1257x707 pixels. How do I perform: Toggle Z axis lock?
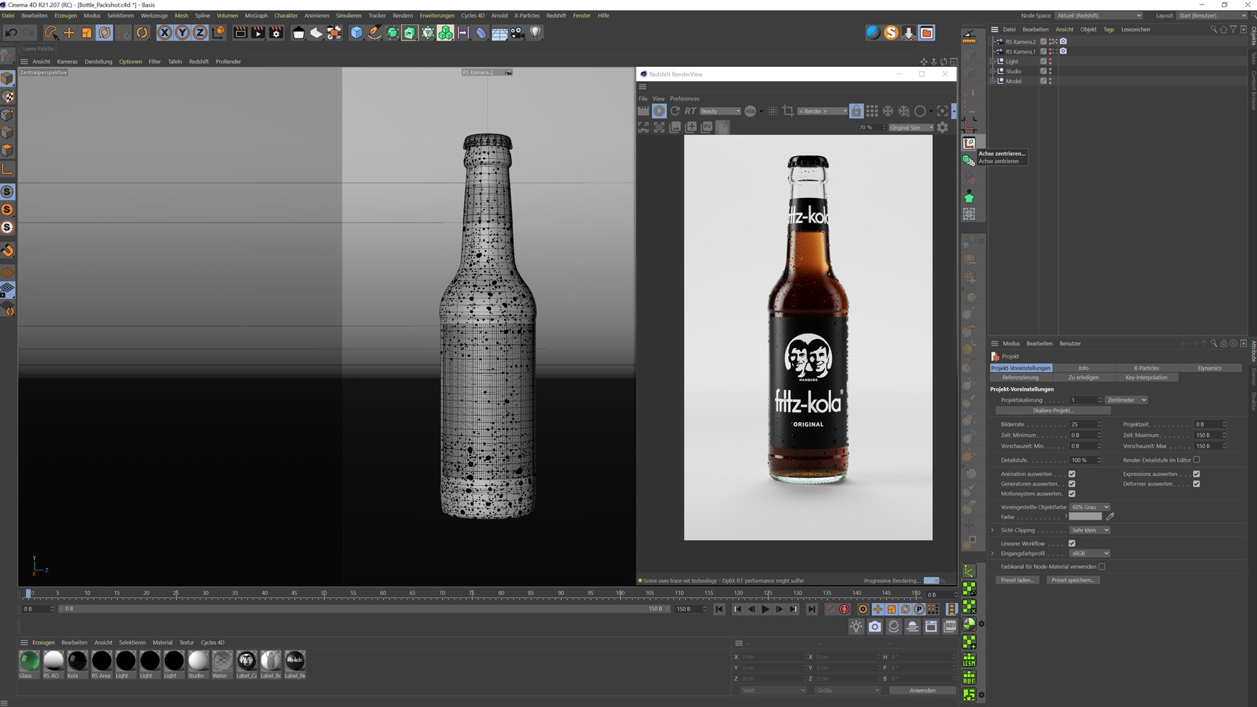200,32
